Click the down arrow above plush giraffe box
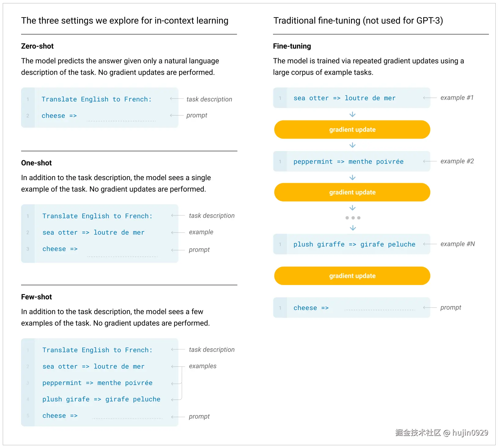 click(x=353, y=228)
